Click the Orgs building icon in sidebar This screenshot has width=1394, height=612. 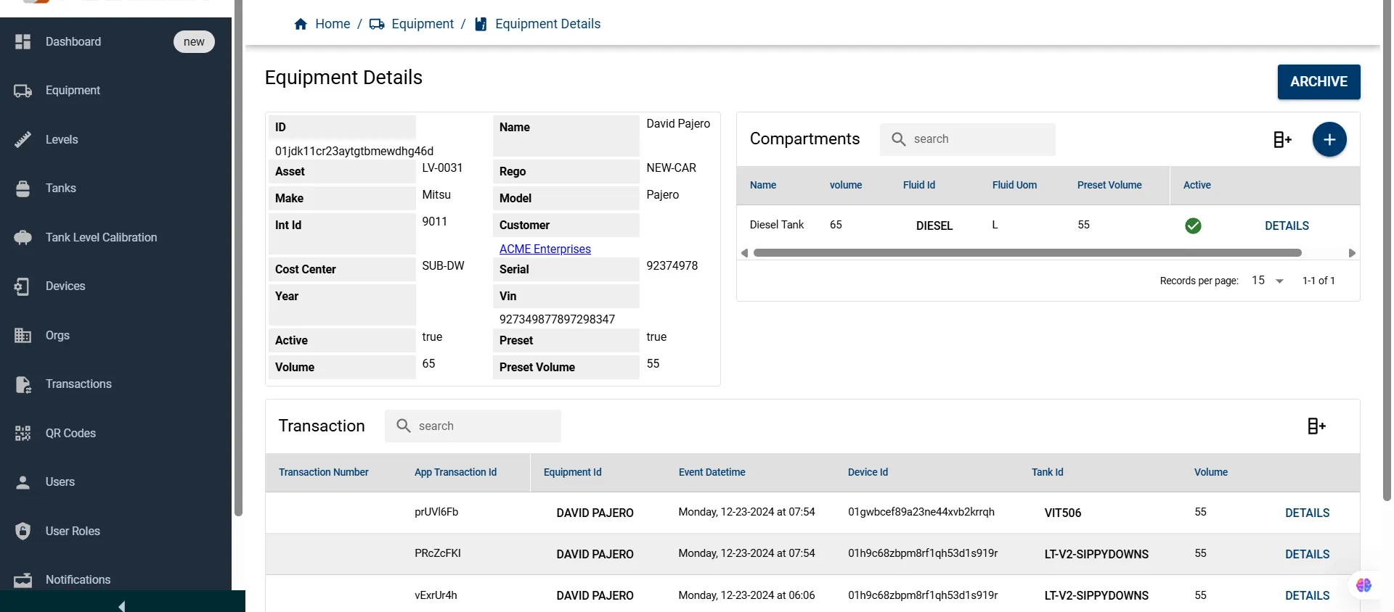pyautogui.click(x=23, y=335)
